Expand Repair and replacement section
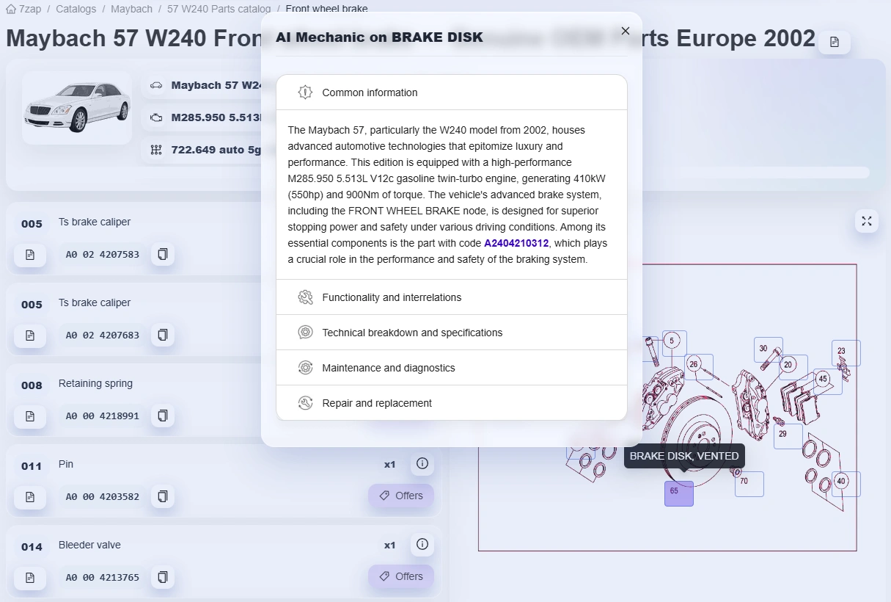891x602 pixels. [452, 403]
